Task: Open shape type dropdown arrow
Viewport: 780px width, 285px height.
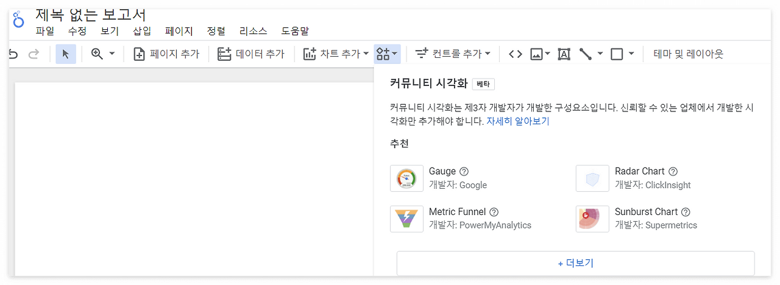Action: [x=631, y=54]
